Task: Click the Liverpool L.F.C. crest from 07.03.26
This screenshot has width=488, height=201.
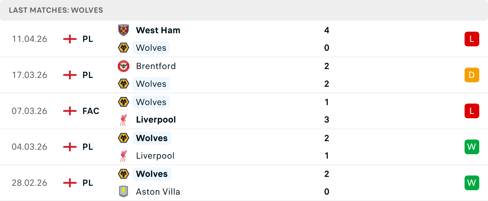Action: (x=124, y=120)
